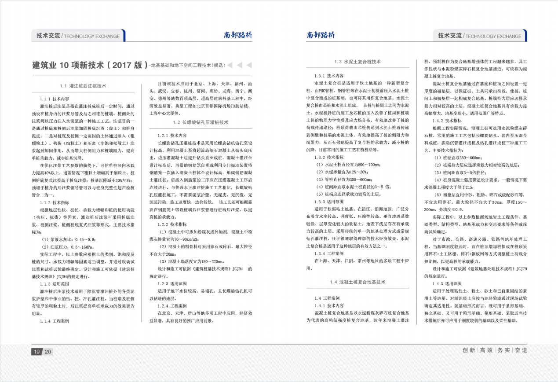
Task: Click subsection '1.4.2 技术指标'
Action: pos(447,121)
